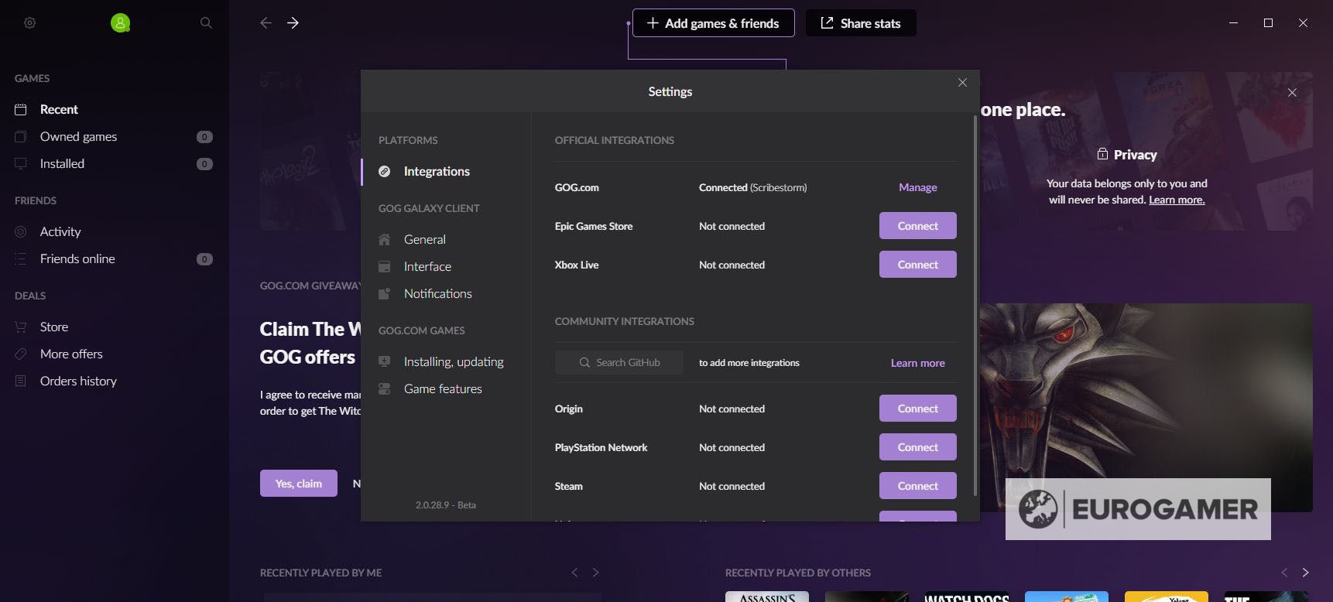Open the settings gear icon

coord(29,23)
